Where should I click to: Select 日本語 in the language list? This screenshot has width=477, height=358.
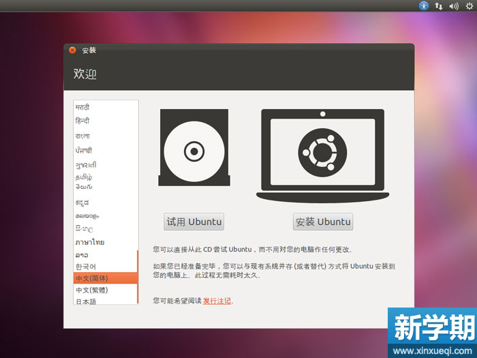105,301
